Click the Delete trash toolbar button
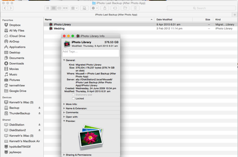The height and width of the screenshot is (157, 238). (x=135, y=8)
